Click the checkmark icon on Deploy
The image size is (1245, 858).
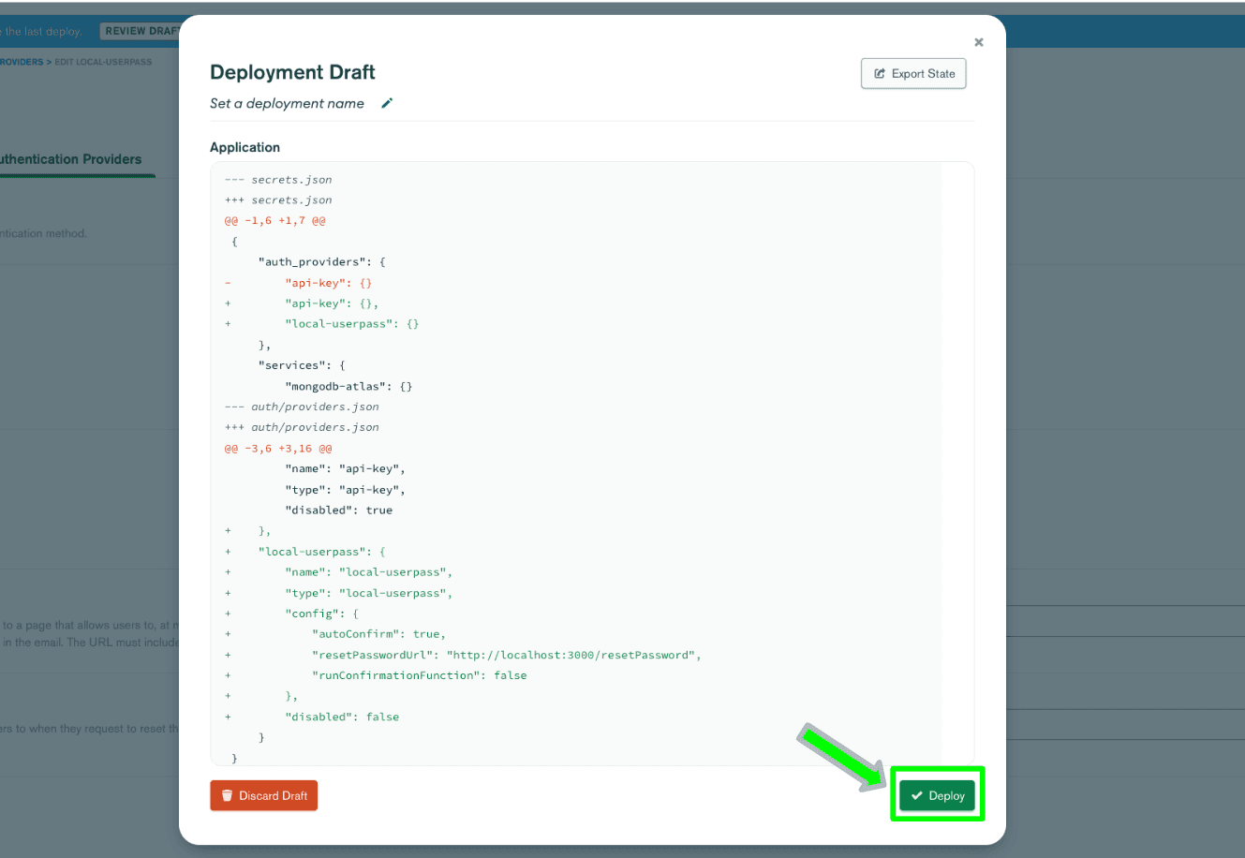pyautogui.click(x=916, y=796)
